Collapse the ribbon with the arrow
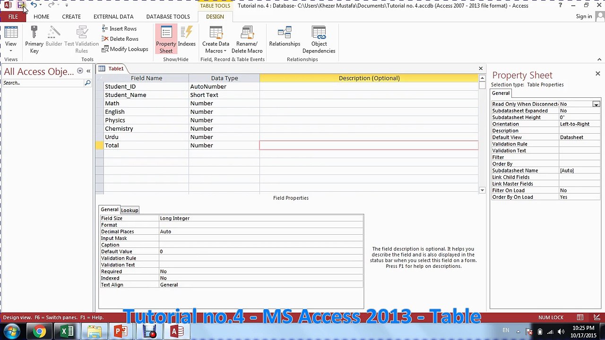 point(599,59)
